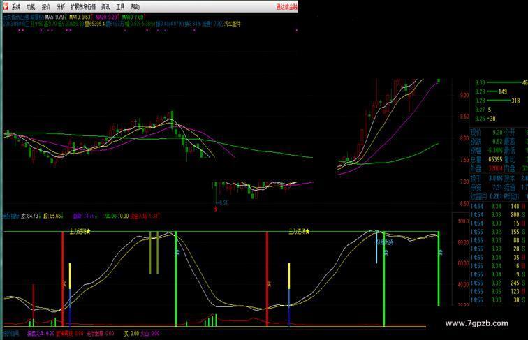
Task: Click the 总量 65395 quote field
Action: click(x=487, y=159)
